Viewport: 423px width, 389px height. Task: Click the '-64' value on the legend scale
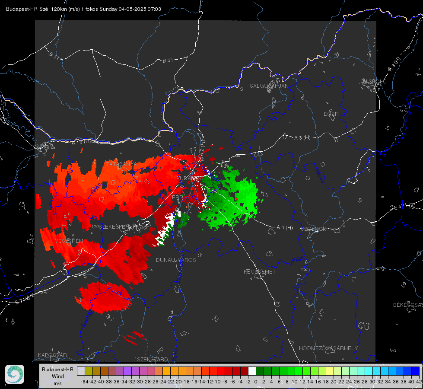(x=84, y=382)
